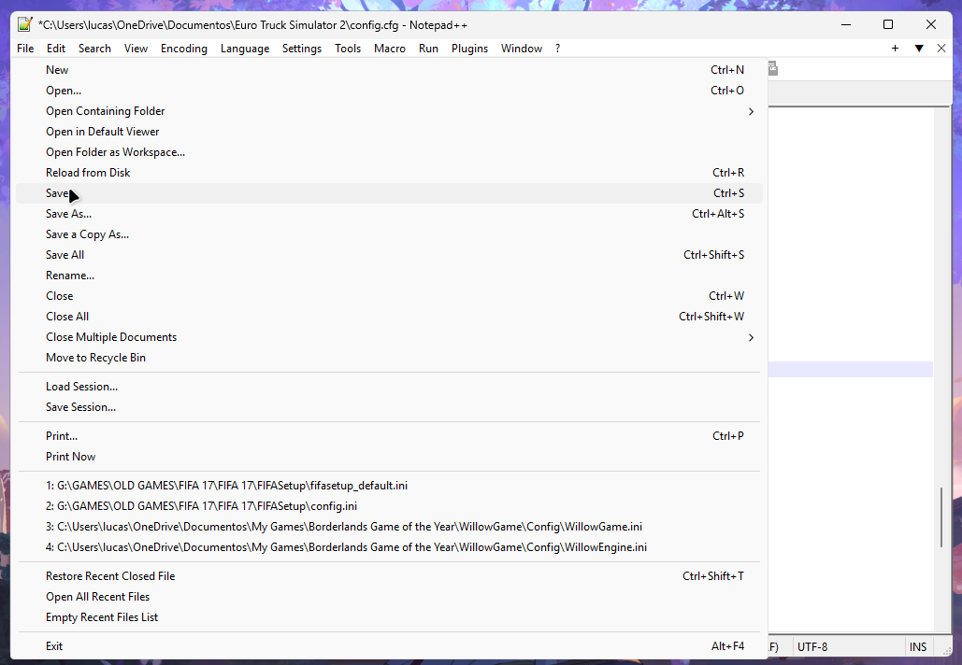Choose Open... from the File menu
Screen dimensions: 962x665
390,91
